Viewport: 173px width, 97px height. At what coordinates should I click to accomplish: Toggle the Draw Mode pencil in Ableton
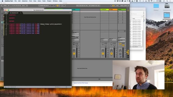pos(112,5)
